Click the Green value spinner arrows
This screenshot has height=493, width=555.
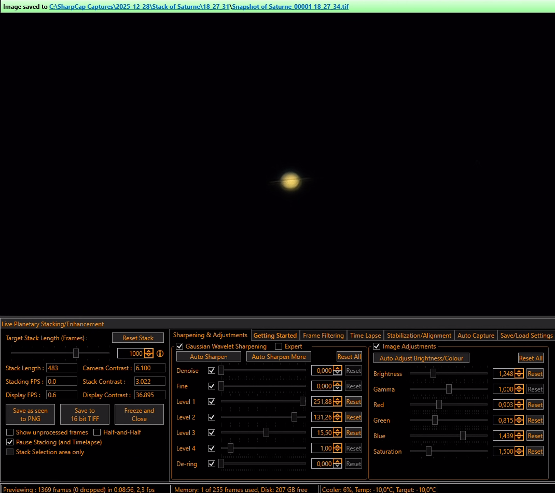519,420
